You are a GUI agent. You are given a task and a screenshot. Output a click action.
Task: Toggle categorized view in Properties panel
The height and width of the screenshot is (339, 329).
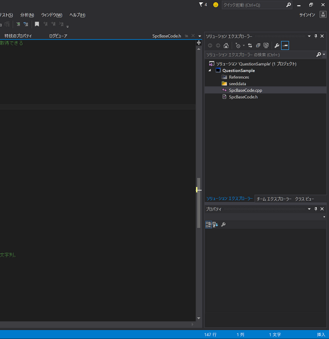coord(208,225)
